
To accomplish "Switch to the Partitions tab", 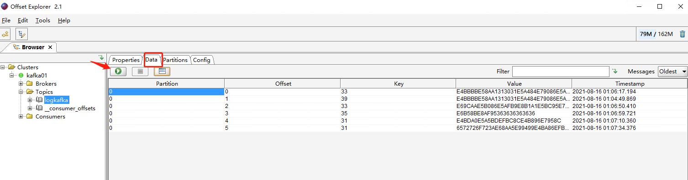I will pos(175,60).
